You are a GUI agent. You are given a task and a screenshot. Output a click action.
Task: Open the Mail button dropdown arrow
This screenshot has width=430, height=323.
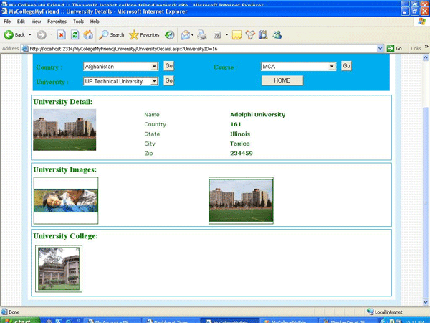(x=193, y=35)
